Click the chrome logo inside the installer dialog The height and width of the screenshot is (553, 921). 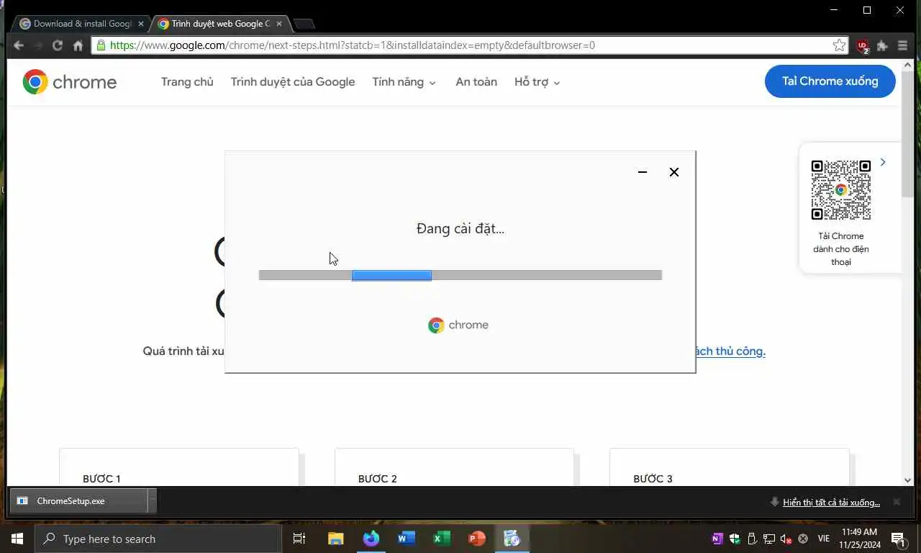point(458,325)
